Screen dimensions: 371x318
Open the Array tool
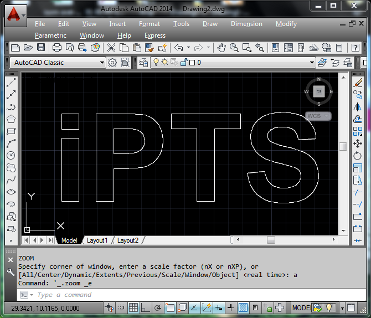358,131
